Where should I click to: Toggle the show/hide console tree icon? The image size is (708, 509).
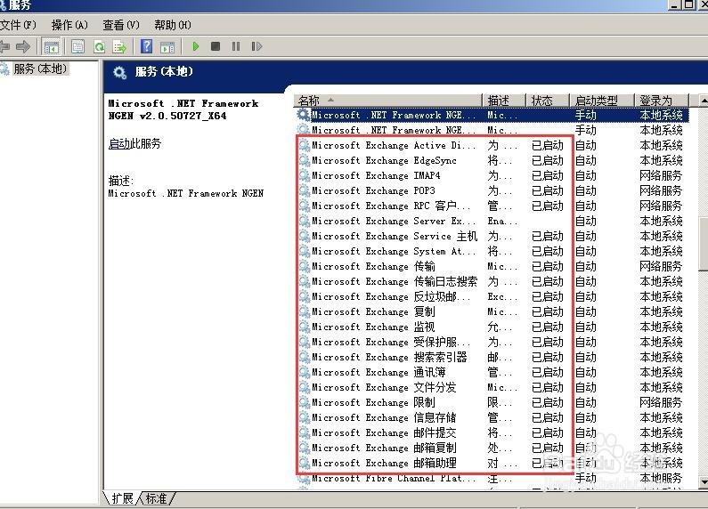(51, 46)
